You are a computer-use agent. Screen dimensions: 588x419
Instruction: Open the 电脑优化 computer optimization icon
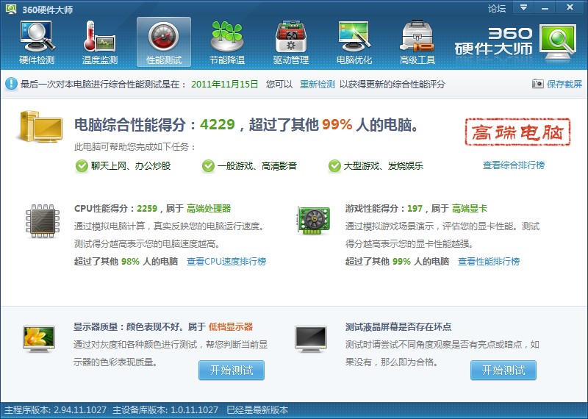click(354, 42)
